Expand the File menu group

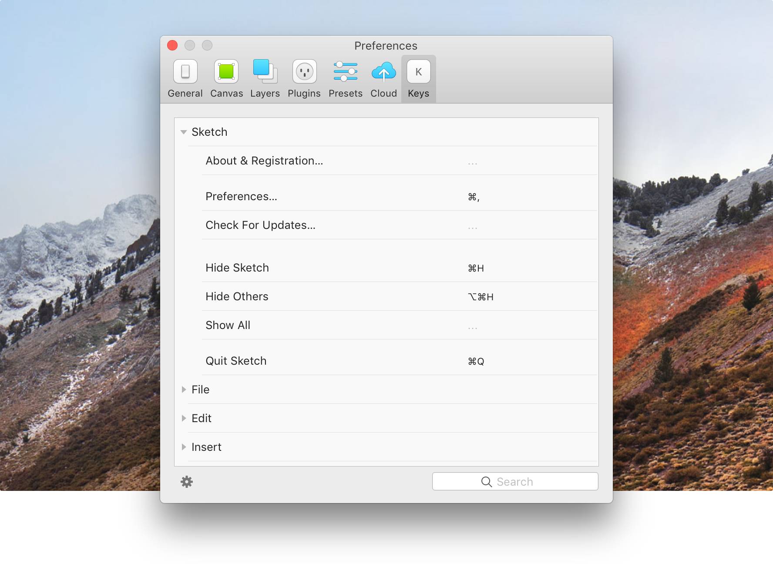[x=184, y=389]
